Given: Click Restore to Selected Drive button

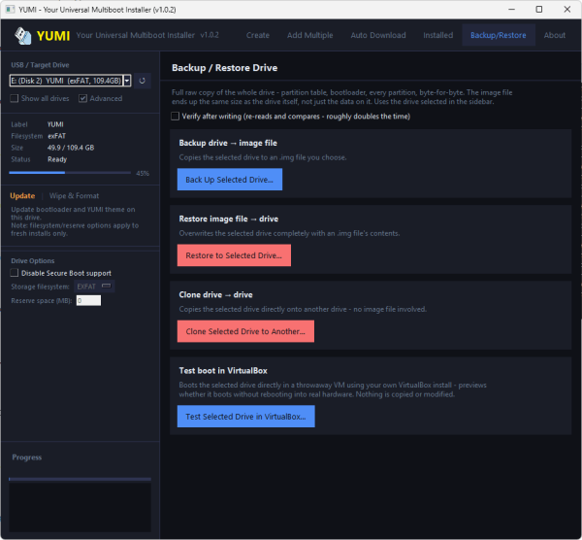Looking at the screenshot, I should (x=234, y=255).
